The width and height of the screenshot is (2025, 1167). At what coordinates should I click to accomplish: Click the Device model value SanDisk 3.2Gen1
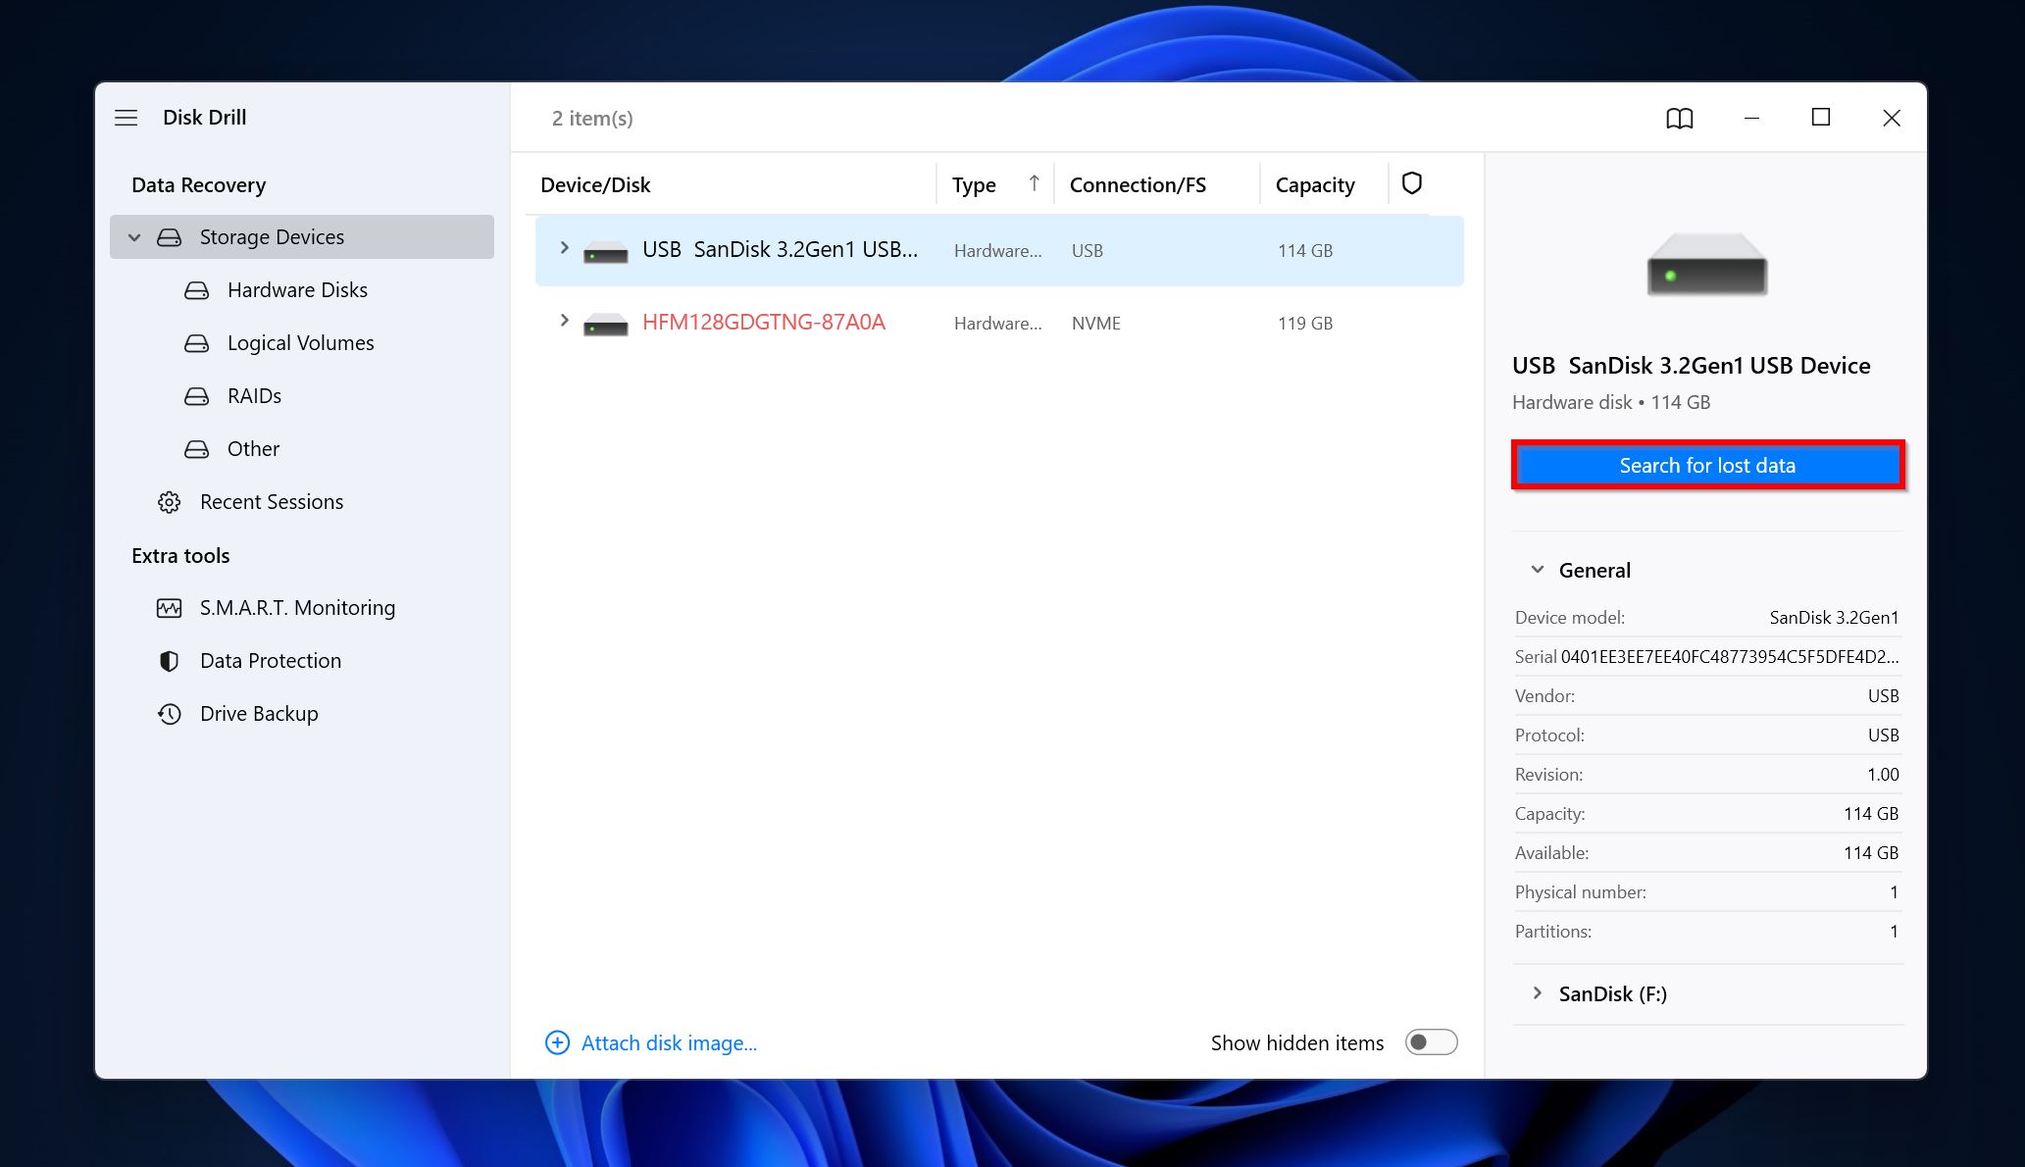coord(1834,617)
